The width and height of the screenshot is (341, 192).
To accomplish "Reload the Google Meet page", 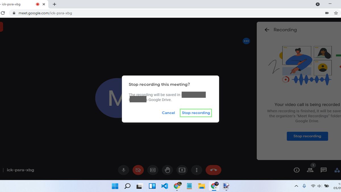I will (3, 13).
